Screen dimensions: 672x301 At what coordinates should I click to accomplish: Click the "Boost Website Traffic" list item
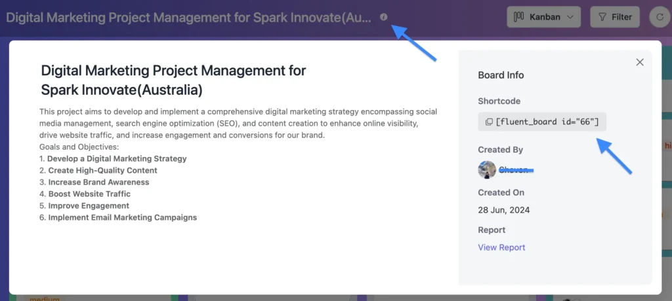89,194
